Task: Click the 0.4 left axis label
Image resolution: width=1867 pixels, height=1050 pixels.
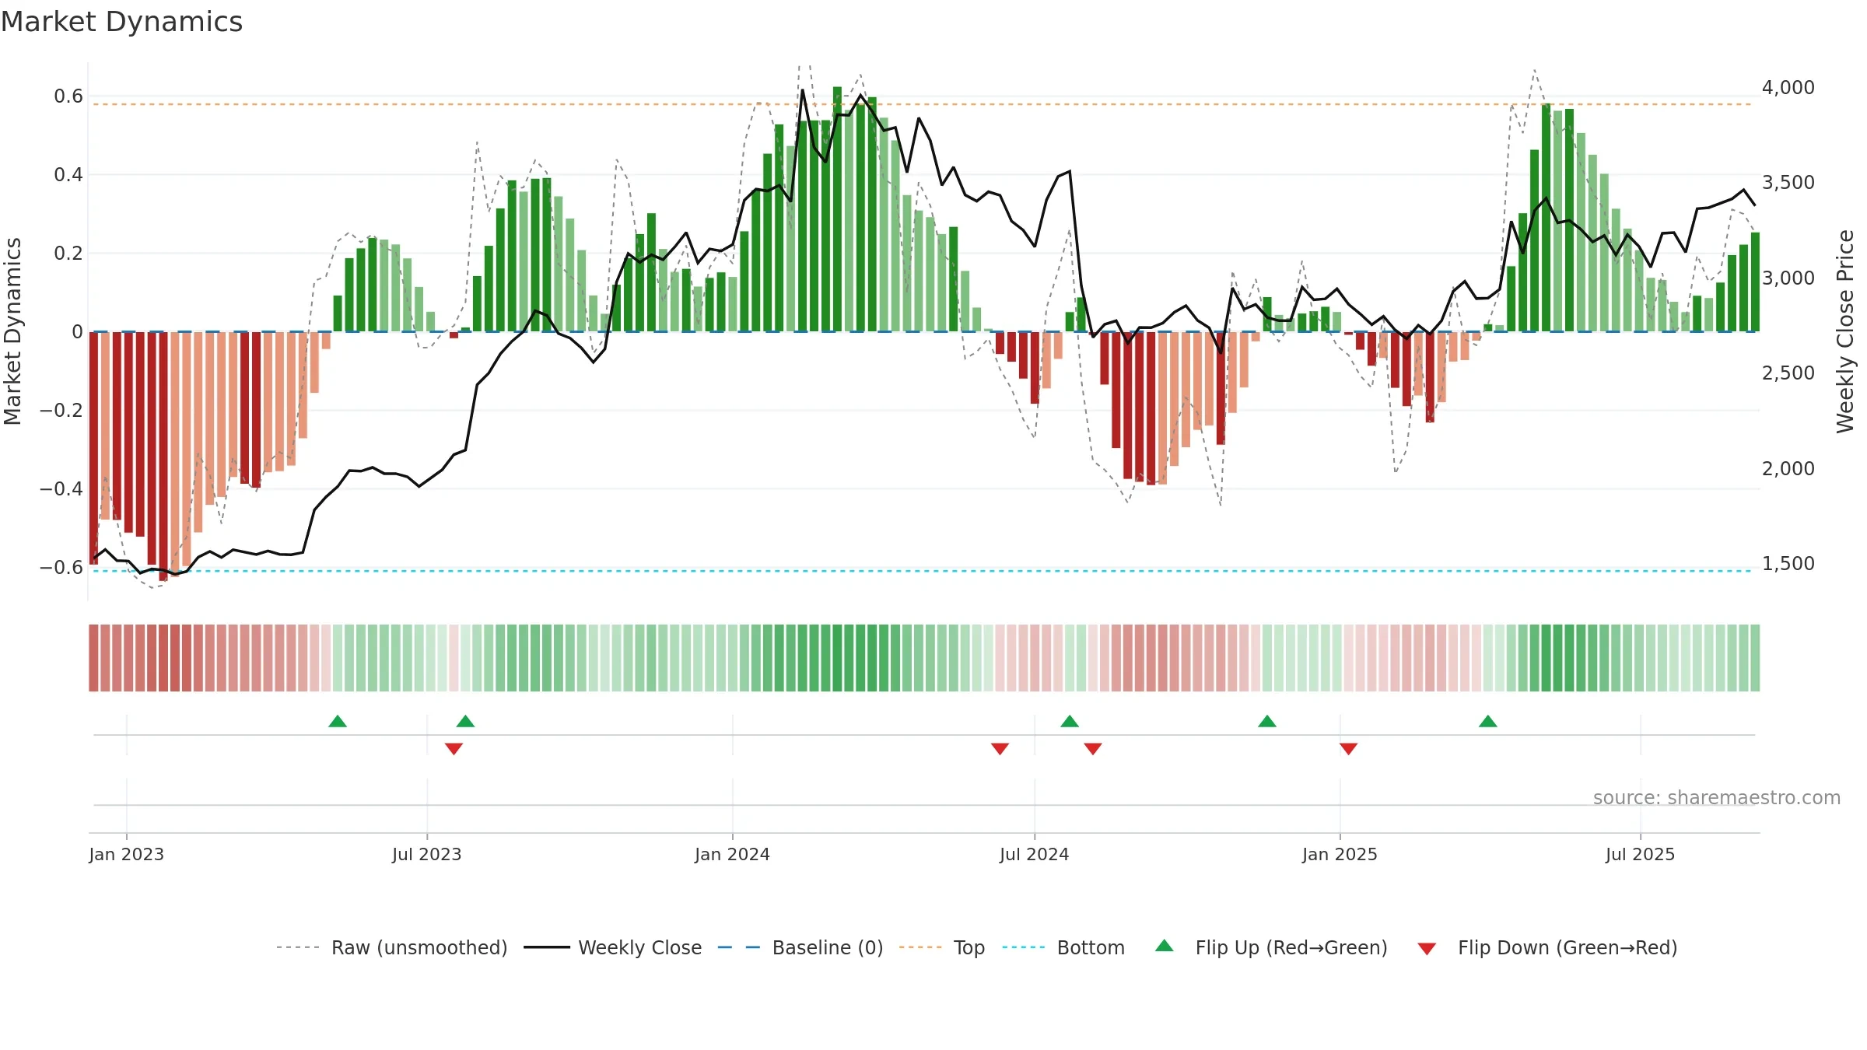Action: [x=68, y=175]
